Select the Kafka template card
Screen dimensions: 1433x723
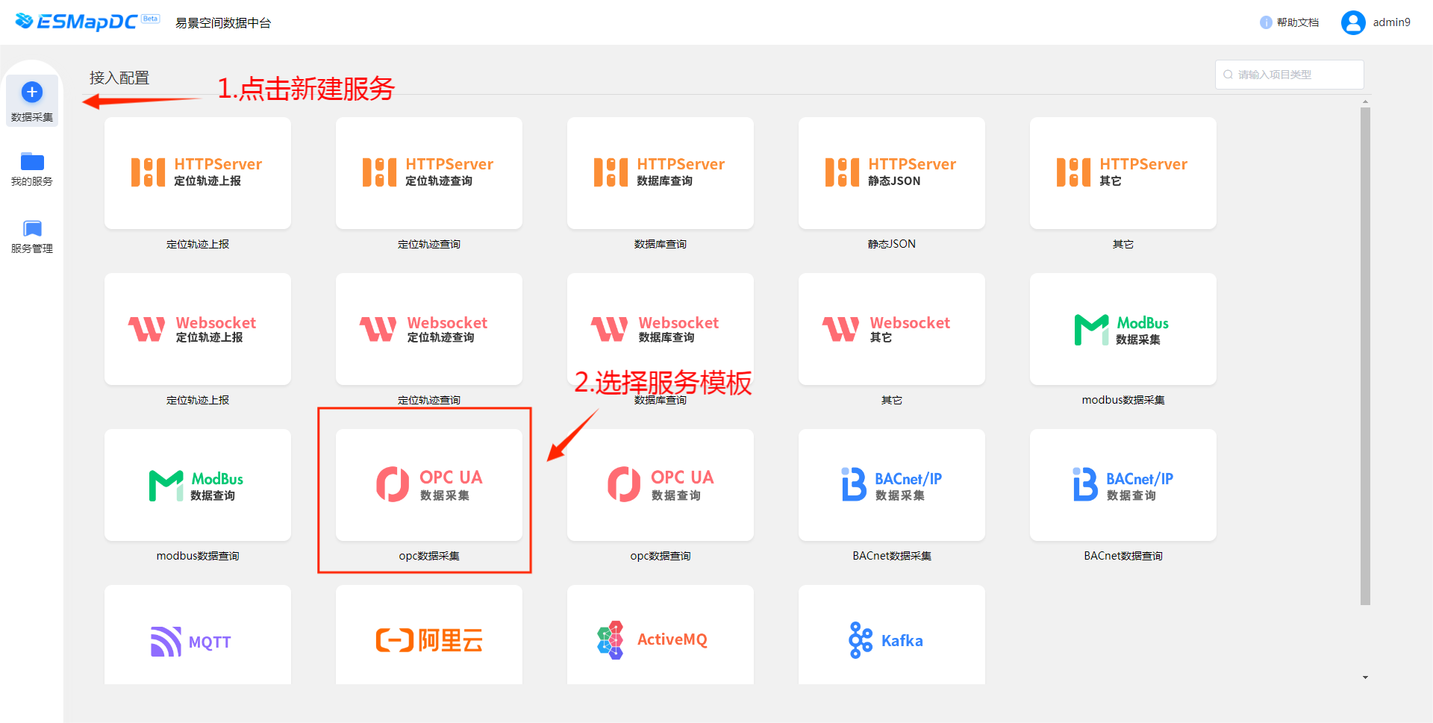pyautogui.click(x=892, y=635)
